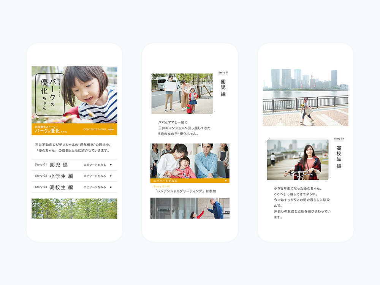Click the plus icon beside CONTENTS MENU
This screenshot has height=285, width=380.
111,130
